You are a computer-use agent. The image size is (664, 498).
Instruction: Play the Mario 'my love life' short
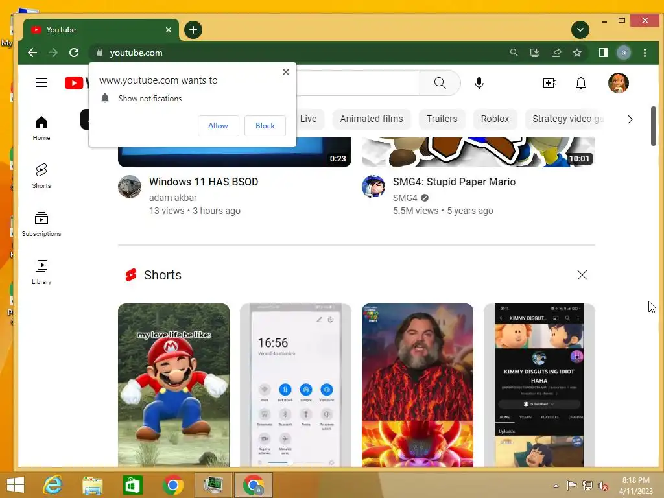(x=174, y=385)
